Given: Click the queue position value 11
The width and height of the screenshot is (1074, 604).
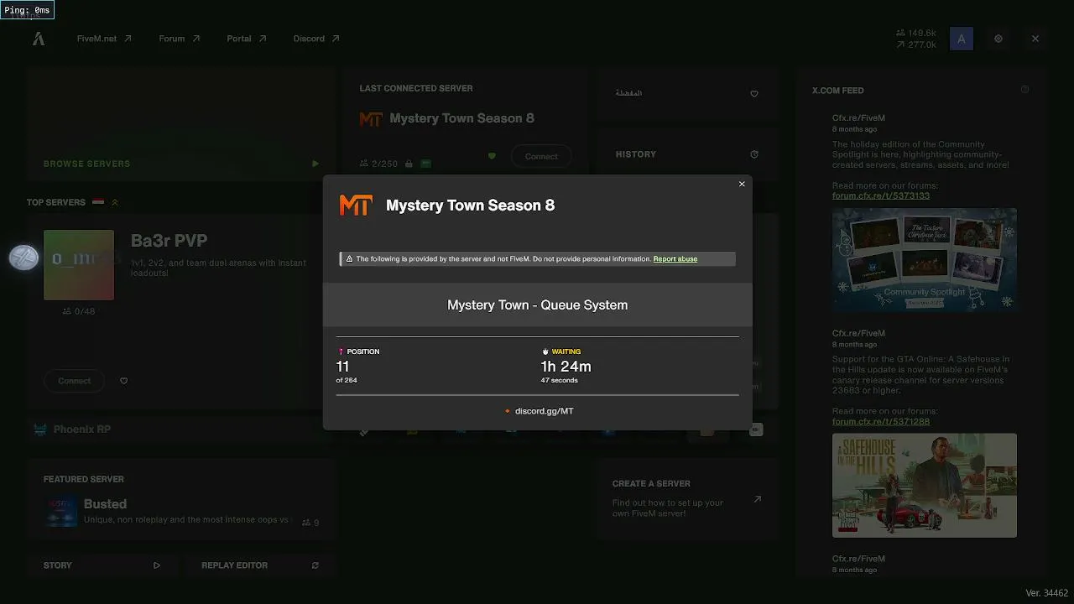Looking at the screenshot, I should click(x=342, y=367).
